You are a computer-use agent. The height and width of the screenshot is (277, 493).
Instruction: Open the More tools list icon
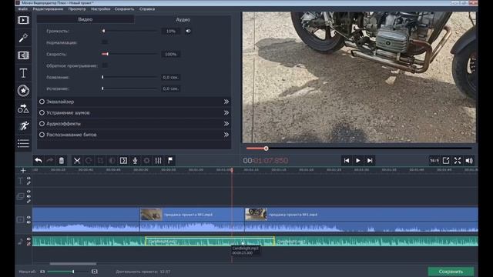click(x=23, y=143)
